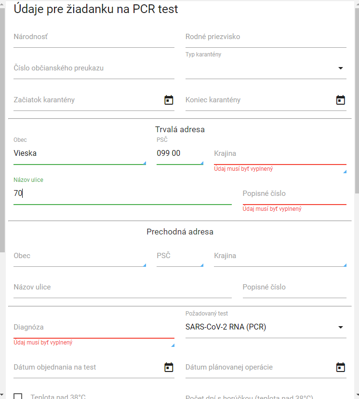Click the Diagnóza input field
This screenshot has width=359, height=399.
93,328
